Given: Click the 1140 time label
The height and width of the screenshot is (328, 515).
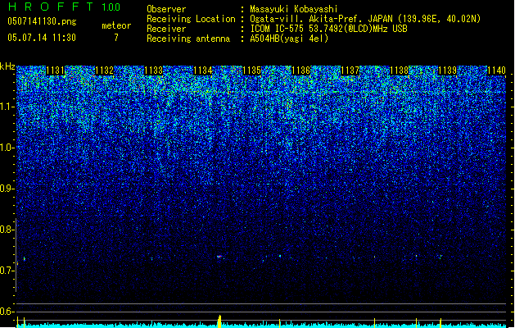Looking at the screenshot, I should click(x=497, y=71).
